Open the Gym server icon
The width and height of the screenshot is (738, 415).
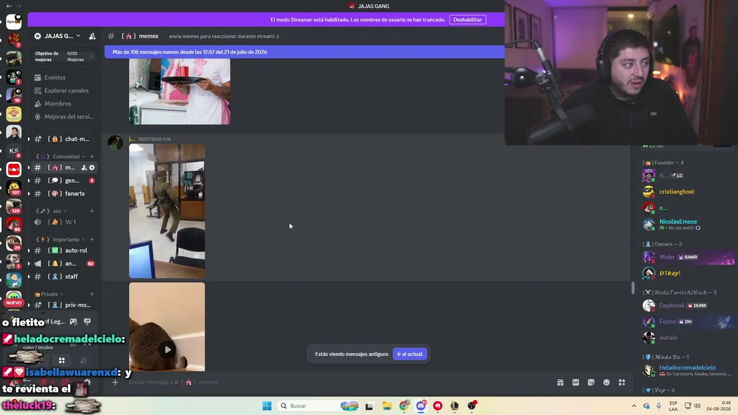(x=14, y=22)
